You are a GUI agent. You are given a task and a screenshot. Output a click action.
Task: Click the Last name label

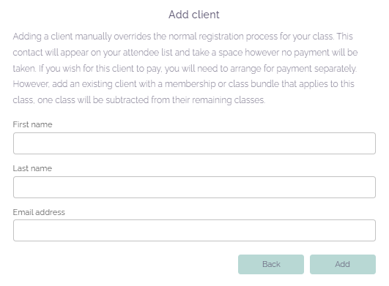(x=32, y=168)
